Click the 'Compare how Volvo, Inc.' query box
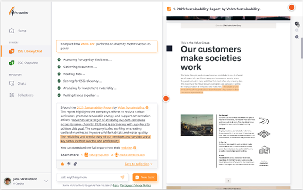Image resolution: width=303 pixels, height=190 pixels. tap(107, 46)
